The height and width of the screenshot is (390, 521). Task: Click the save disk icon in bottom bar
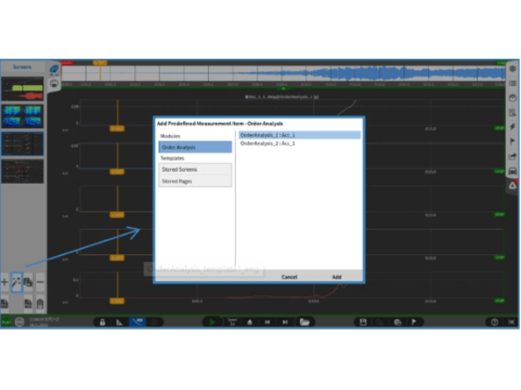(x=363, y=322)
